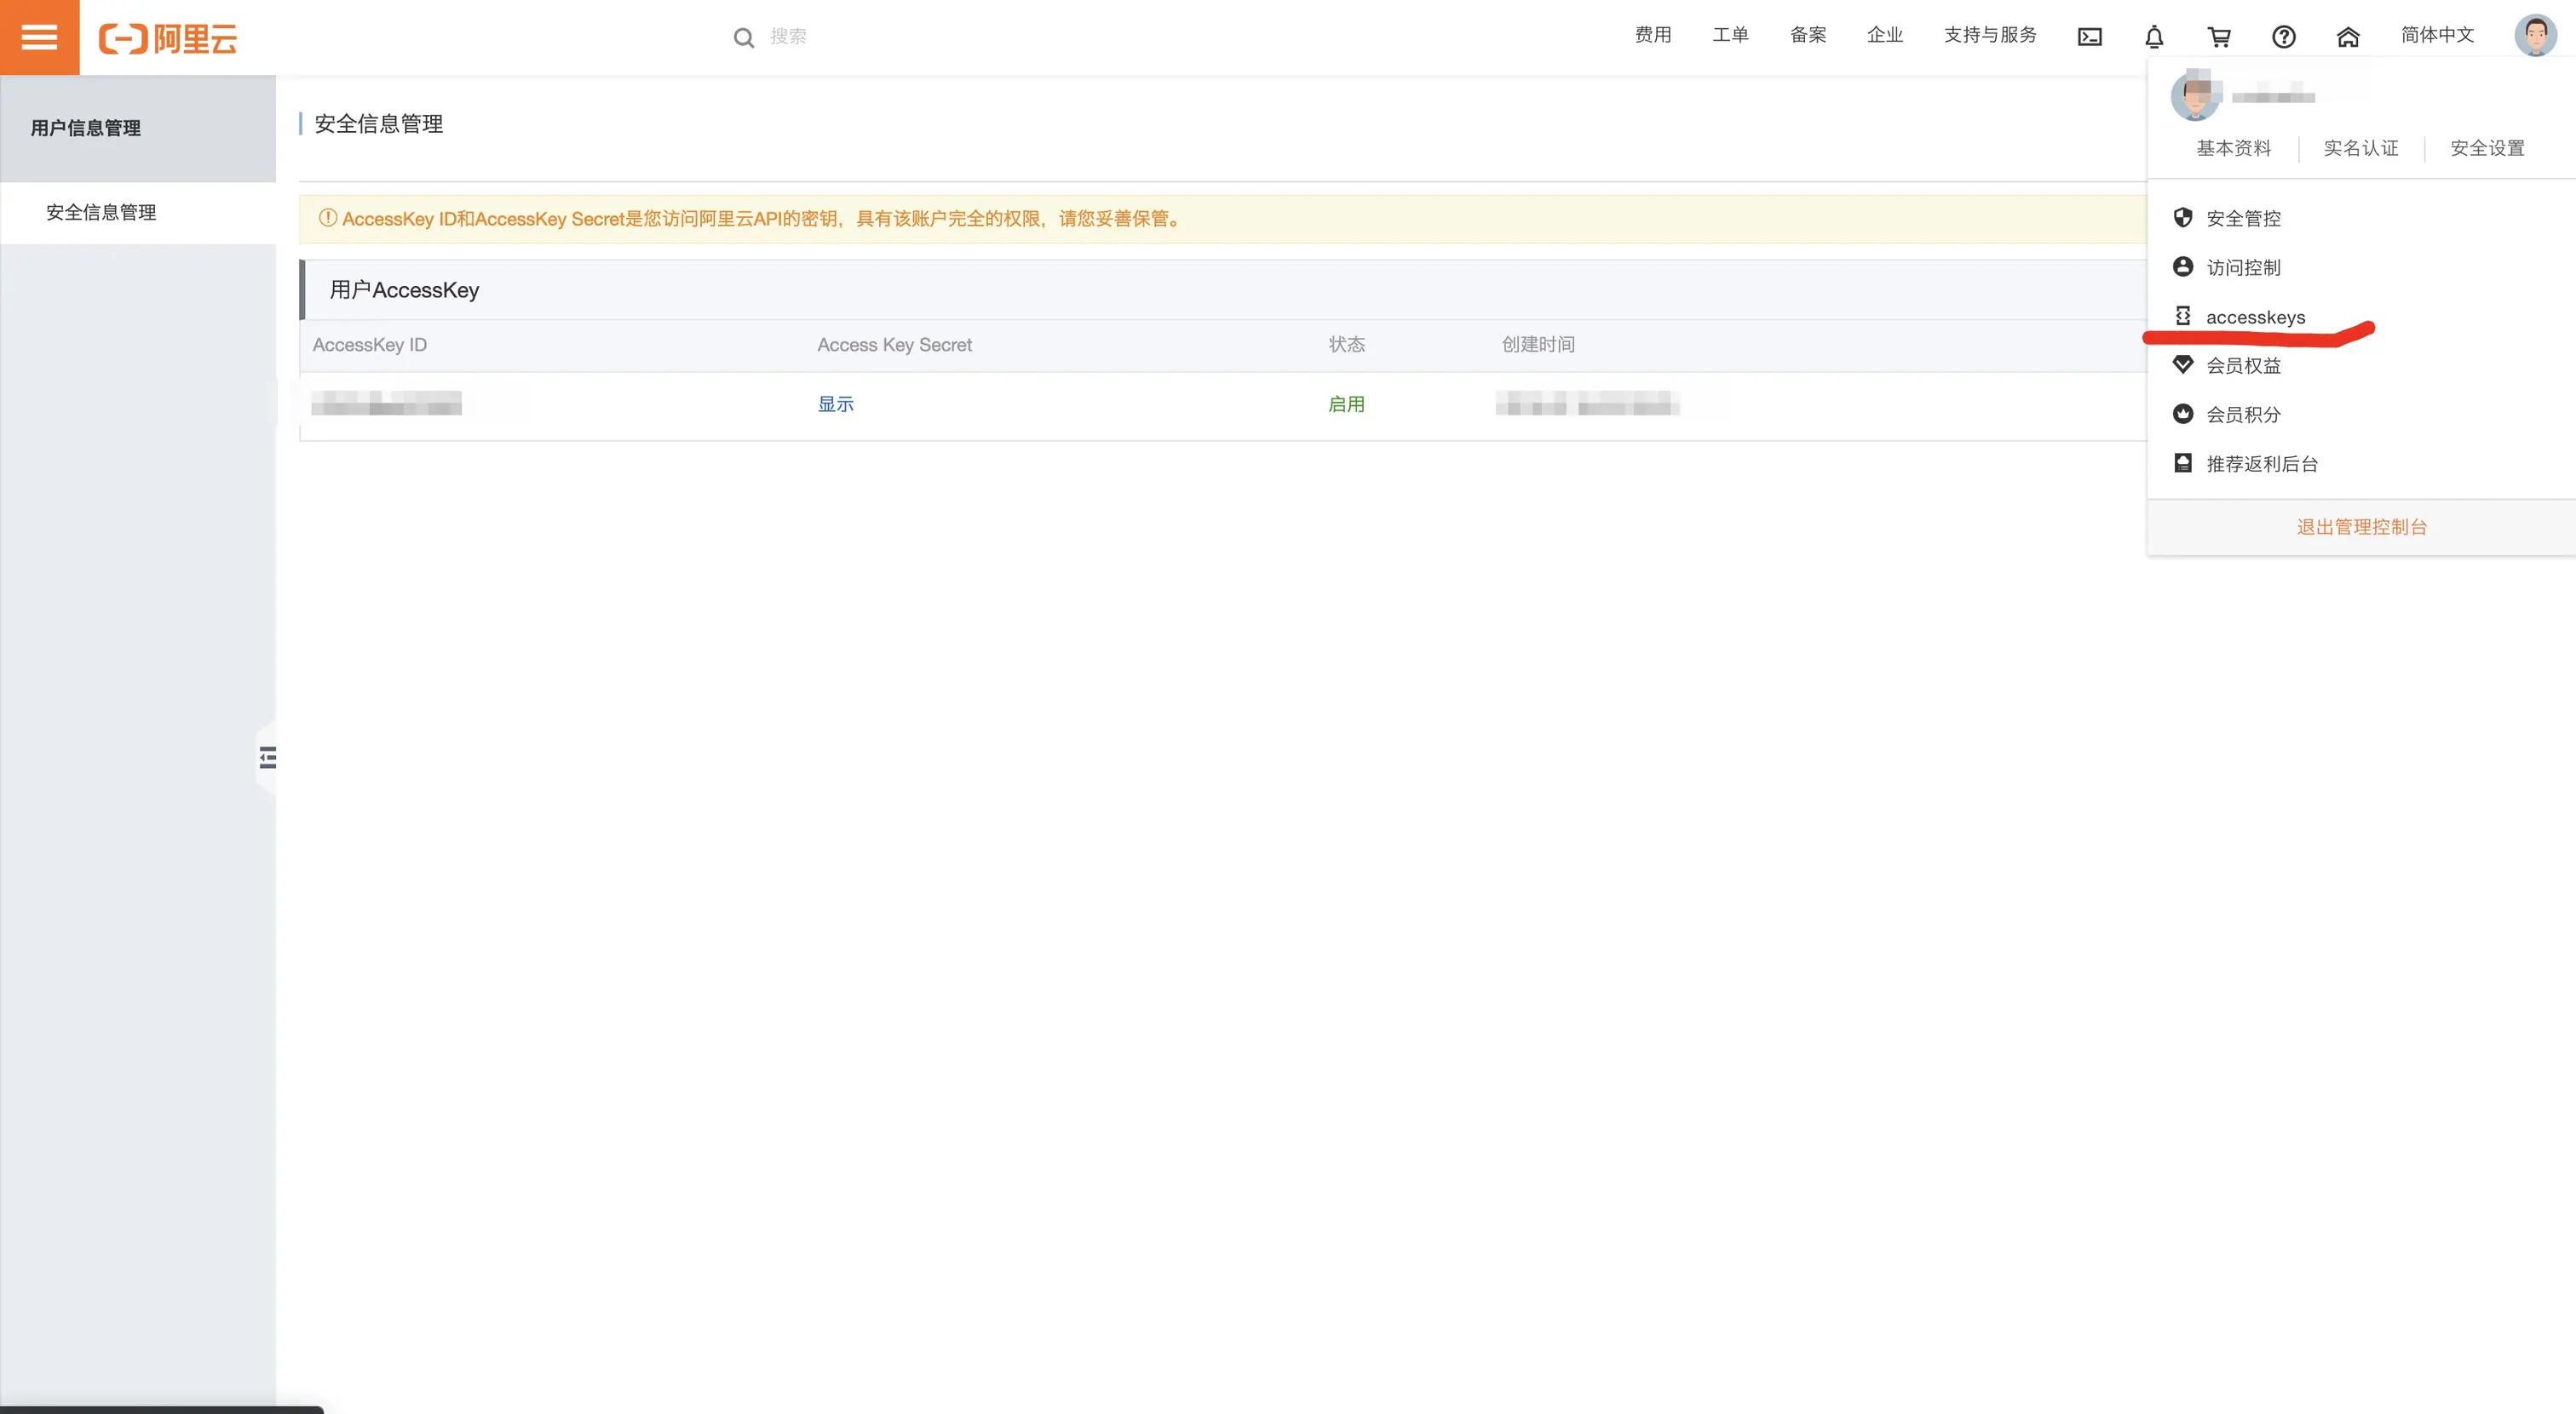Open the Cloud Shell terminal icon
Image resolution: width=2576 pixels, height=1414 pixels.
(2089, 37)
